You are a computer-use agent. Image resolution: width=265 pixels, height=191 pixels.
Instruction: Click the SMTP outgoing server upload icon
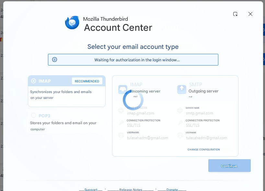point(182,89)
